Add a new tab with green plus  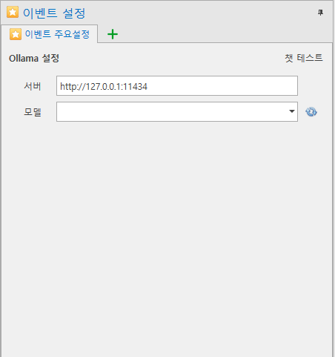coord(113,34)
